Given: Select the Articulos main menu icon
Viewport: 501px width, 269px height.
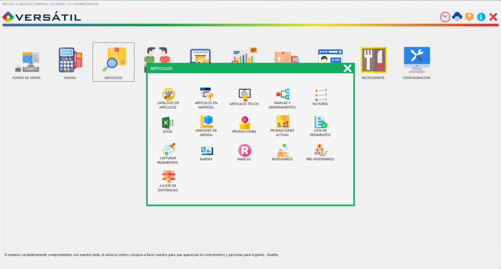Looking at the screenshot, I should pyautogui.click(x=114, y=62).
